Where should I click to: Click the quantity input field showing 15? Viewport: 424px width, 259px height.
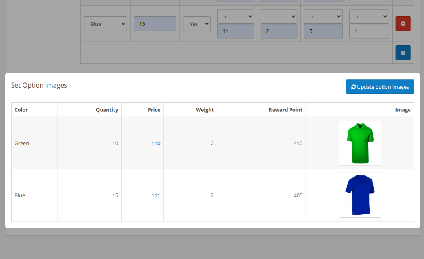(x=155, y=24)
